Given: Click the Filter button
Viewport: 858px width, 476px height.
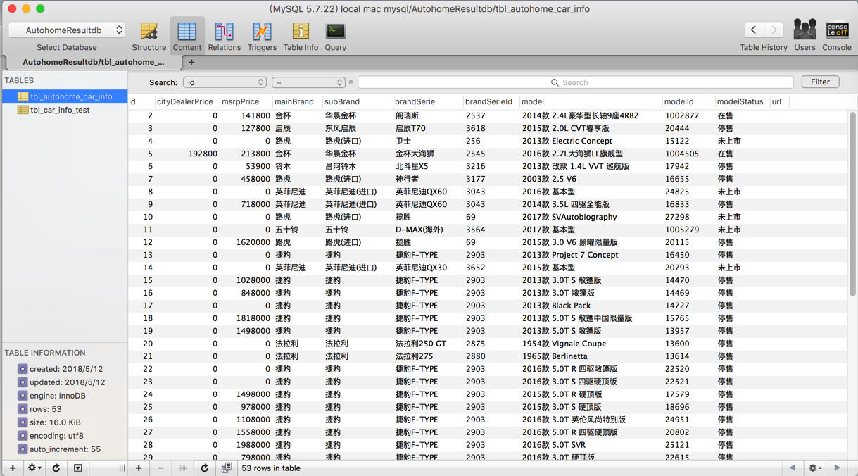Looking at the screenshot, I should [820, 82].
